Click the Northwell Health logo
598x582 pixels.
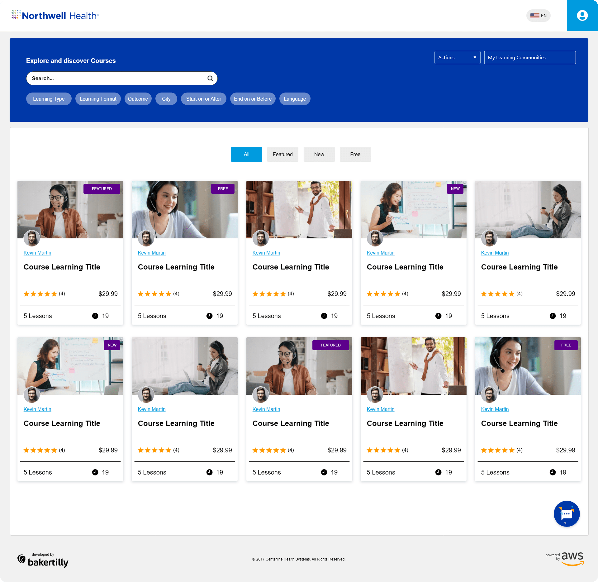coord(55,15)
